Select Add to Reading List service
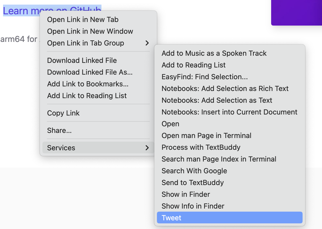322x229 pixels. point(193,65)
